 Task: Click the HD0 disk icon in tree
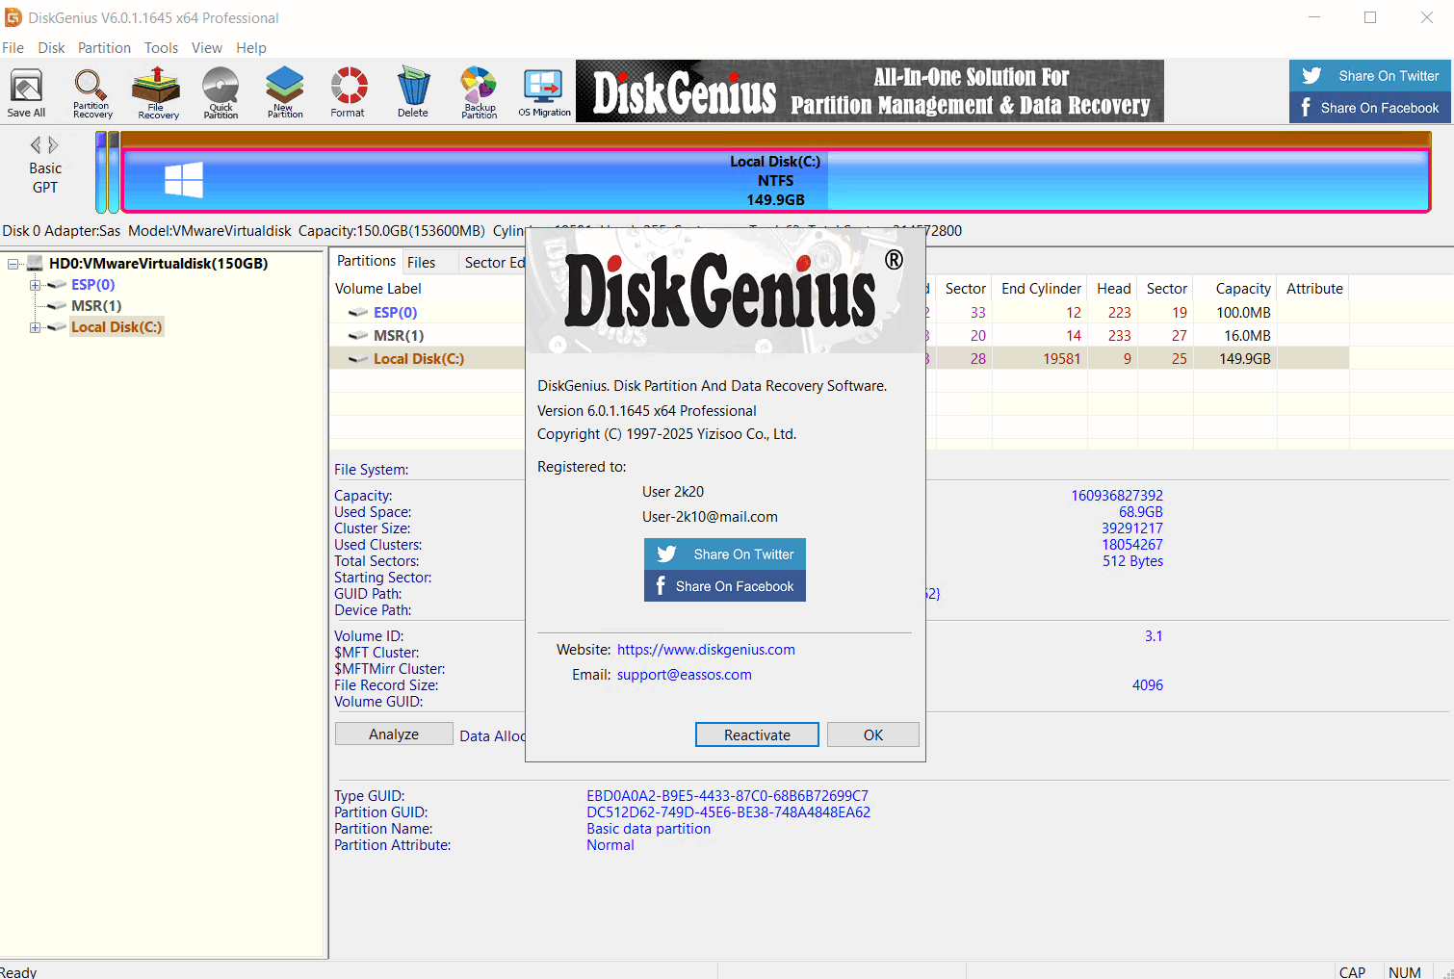pos(35,263)
